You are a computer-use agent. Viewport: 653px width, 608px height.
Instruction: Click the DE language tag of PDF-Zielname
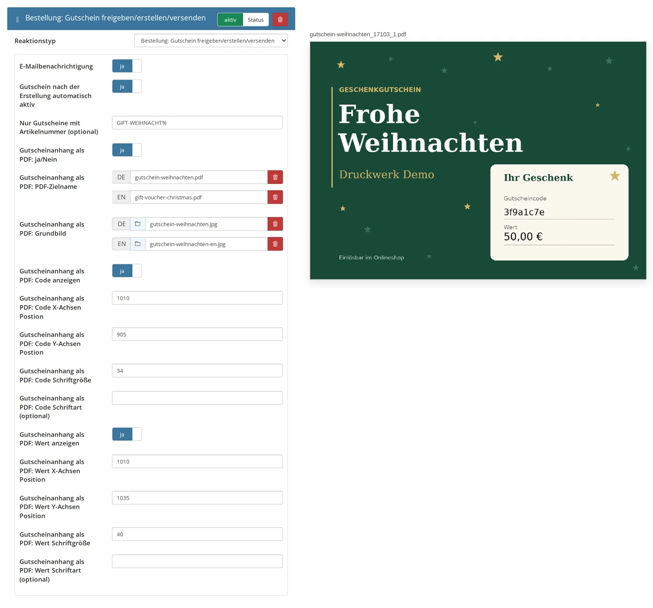121,177
